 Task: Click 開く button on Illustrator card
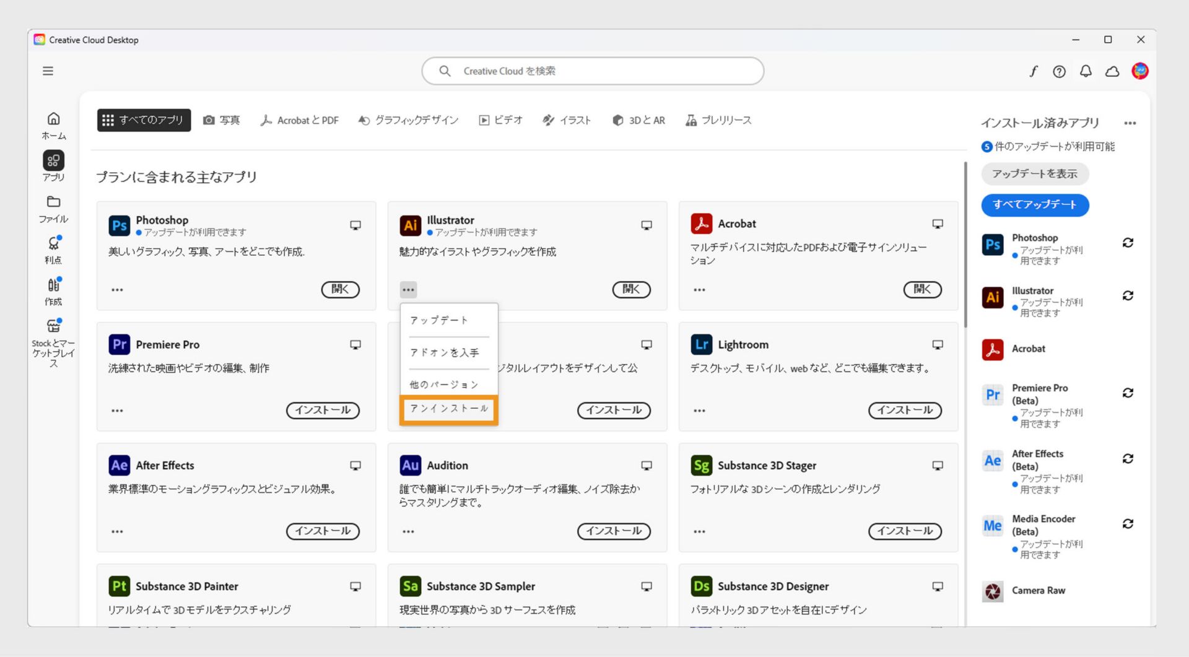tap(631, 289)
